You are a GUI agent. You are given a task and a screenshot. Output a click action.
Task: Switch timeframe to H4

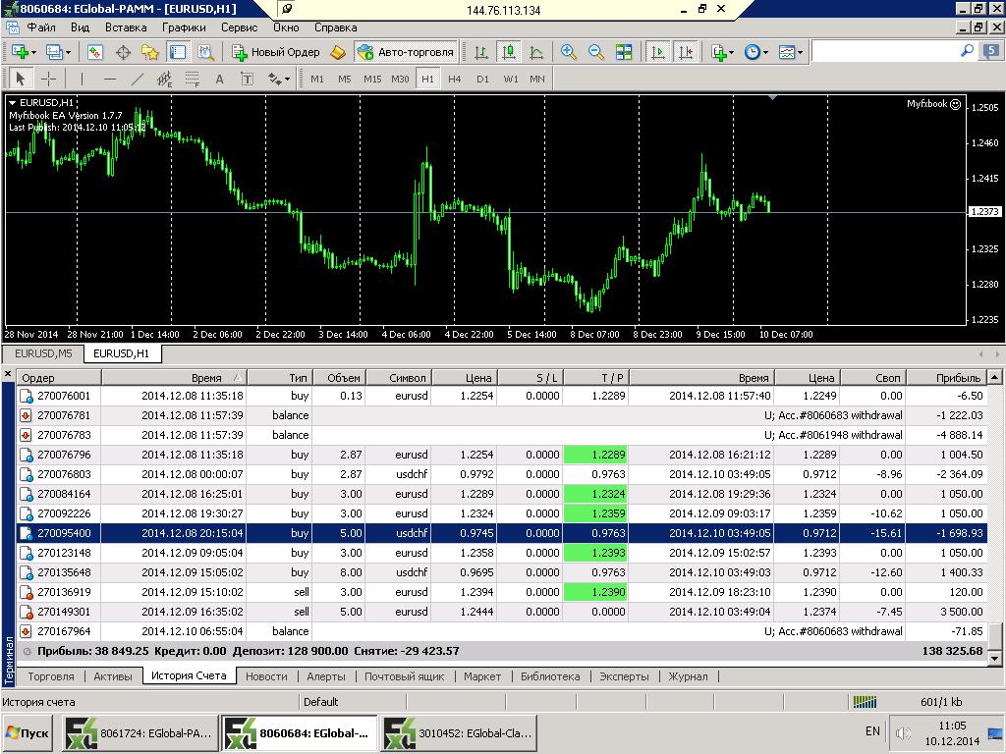tap(455, 79)
